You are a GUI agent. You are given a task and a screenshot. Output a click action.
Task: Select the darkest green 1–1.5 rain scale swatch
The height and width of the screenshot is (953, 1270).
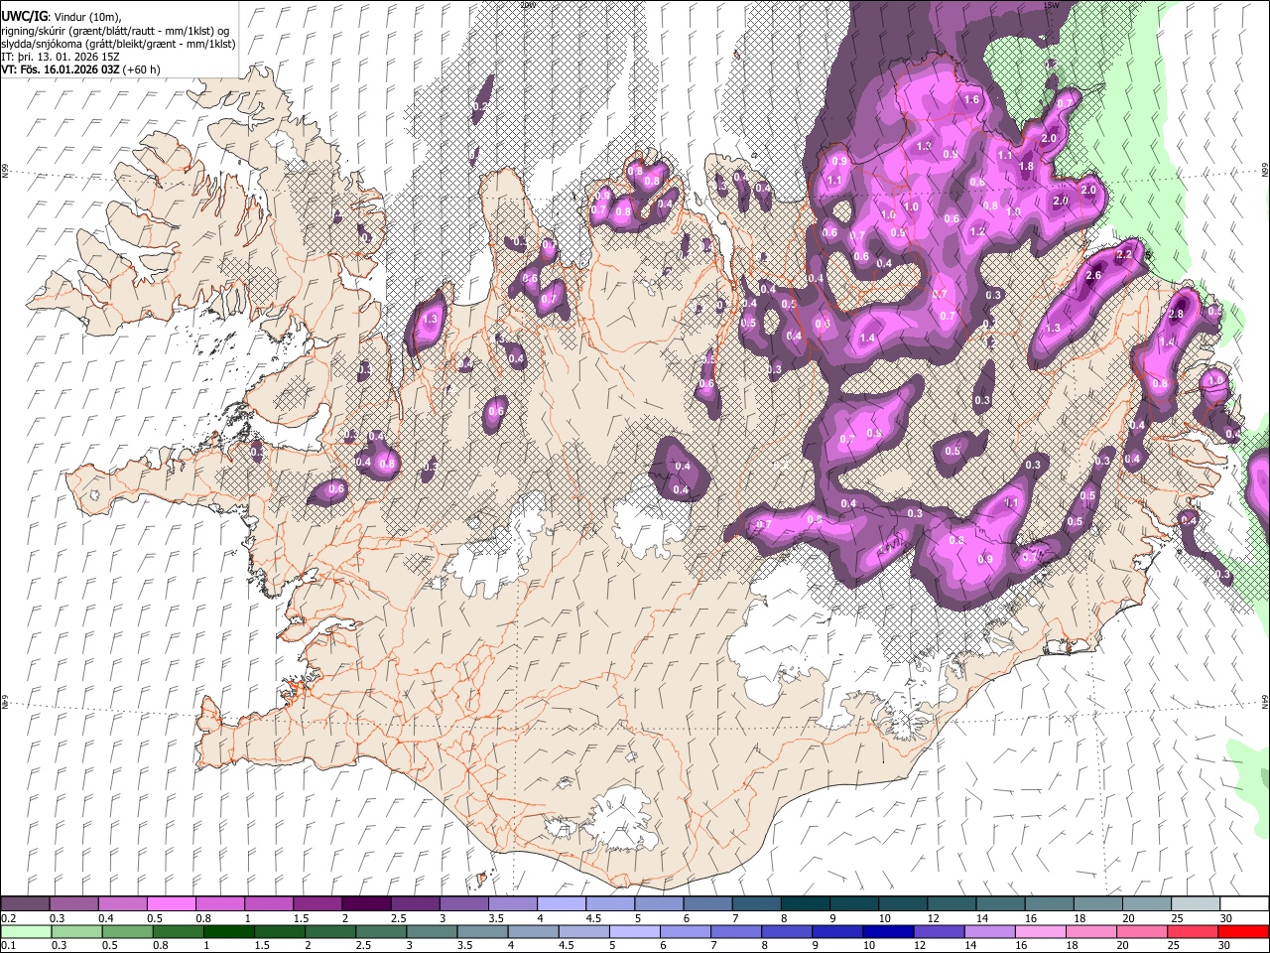pyautogui.click(x=229, y=931)
